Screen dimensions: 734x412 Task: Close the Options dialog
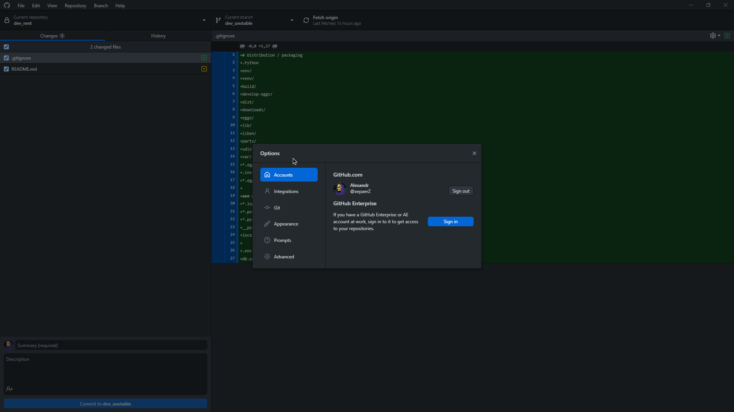pos(474,153)
